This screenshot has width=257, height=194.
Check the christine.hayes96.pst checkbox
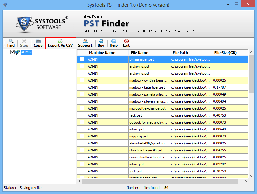point(82,150)
